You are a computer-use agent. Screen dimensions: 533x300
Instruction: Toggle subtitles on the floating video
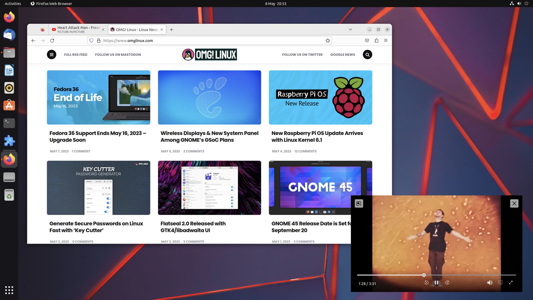(x=500, y=282)
